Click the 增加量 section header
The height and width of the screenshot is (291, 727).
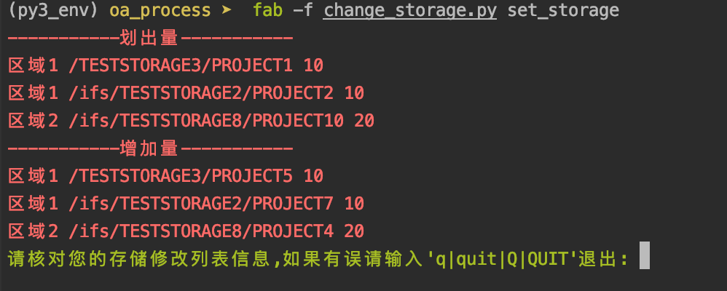point(149,148)
